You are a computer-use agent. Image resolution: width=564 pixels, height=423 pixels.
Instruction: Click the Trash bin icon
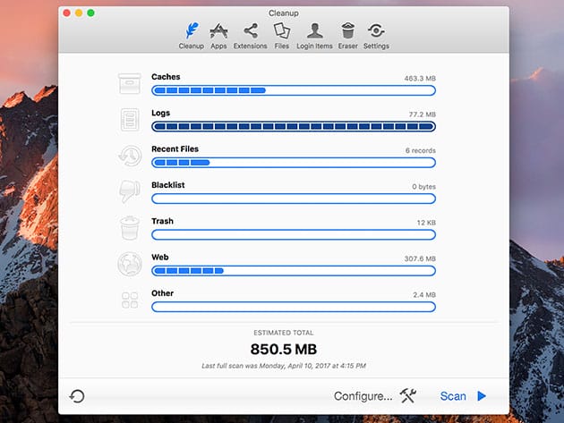130,227
